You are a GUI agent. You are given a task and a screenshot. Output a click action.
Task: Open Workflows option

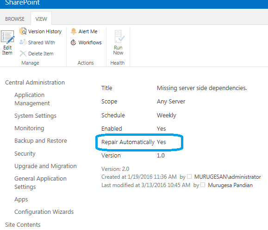[90, 42]
